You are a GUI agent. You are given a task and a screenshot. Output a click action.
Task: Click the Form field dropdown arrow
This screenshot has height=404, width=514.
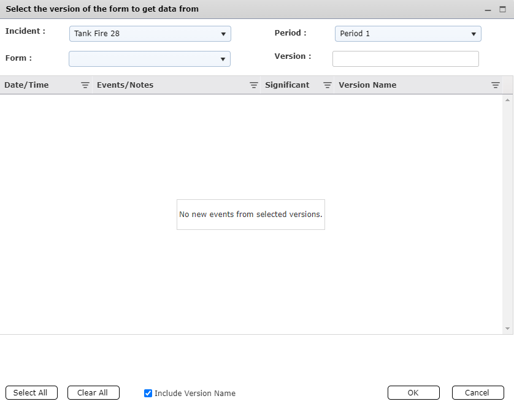pos(223,58)
